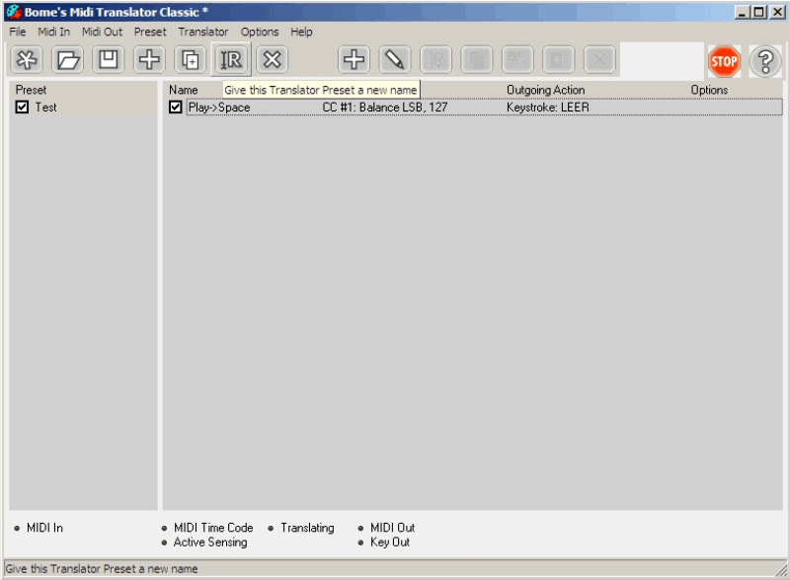Click the Outgoing Action column header
The width and height of the screenshot is (790, 580).
(x=545, y=90)
